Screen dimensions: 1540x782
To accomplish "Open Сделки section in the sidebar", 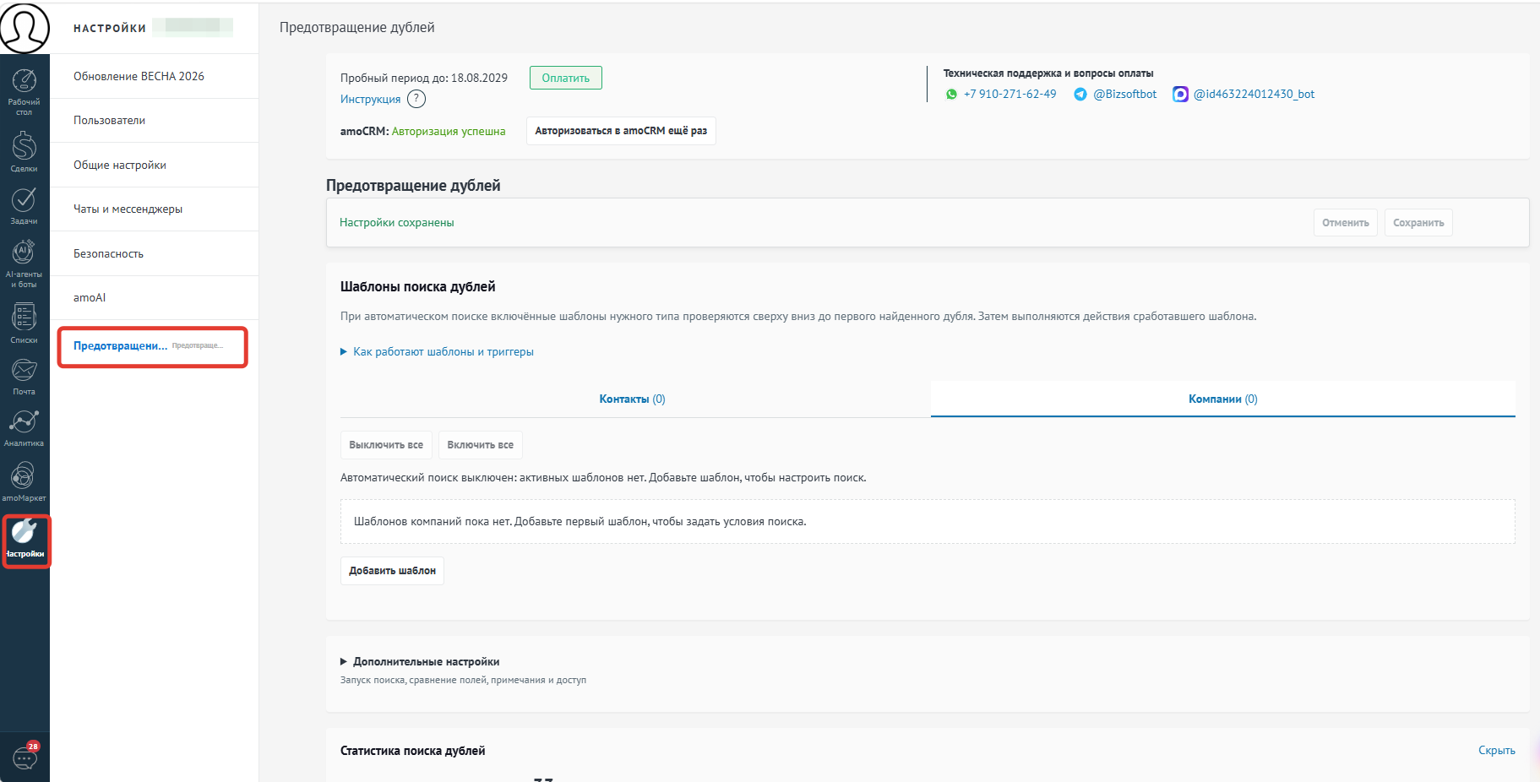I will [24, 151].
